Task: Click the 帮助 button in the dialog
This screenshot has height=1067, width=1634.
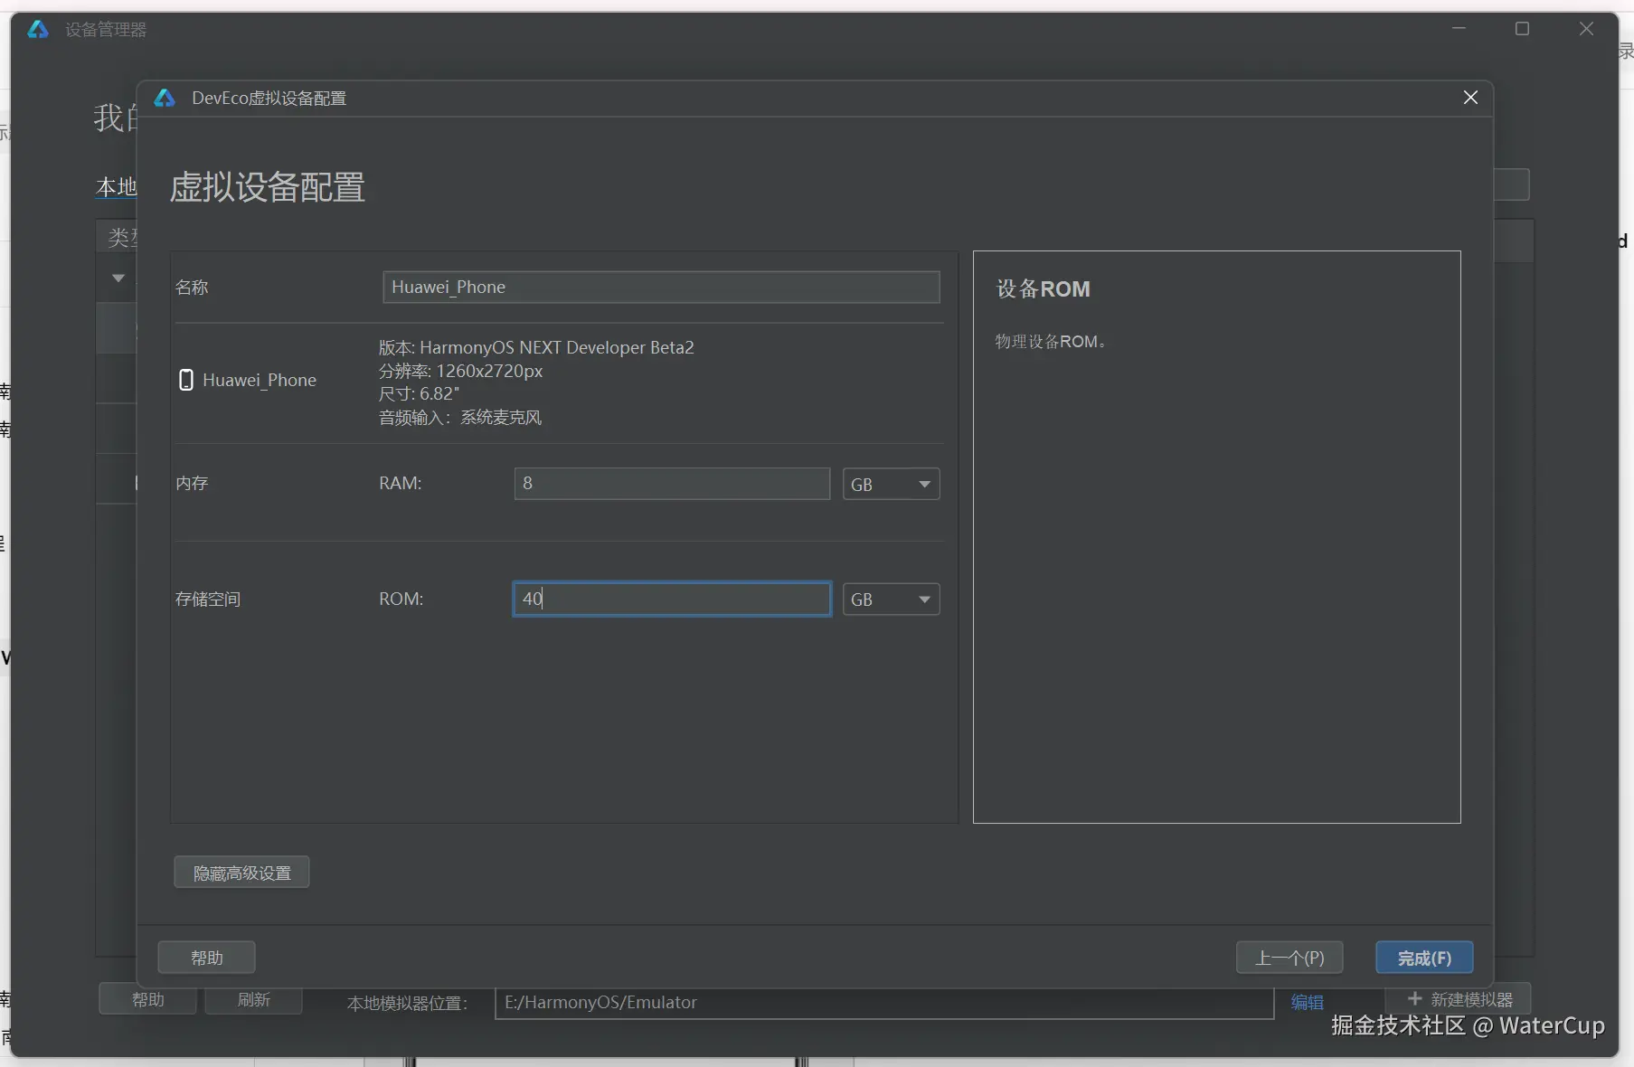Action: [x=206, y=958]
